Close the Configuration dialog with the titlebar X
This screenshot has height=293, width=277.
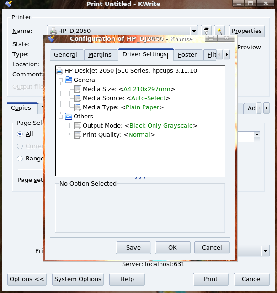pyautogui.click(x=226, y=38)
